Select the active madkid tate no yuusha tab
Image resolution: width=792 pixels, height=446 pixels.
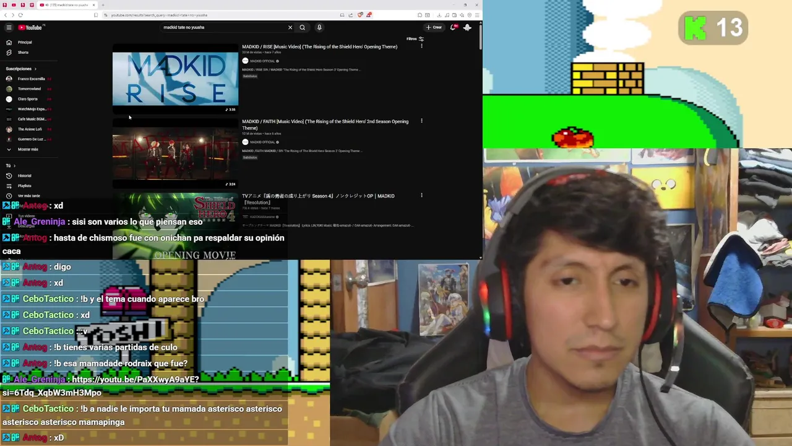pos(66,5)
